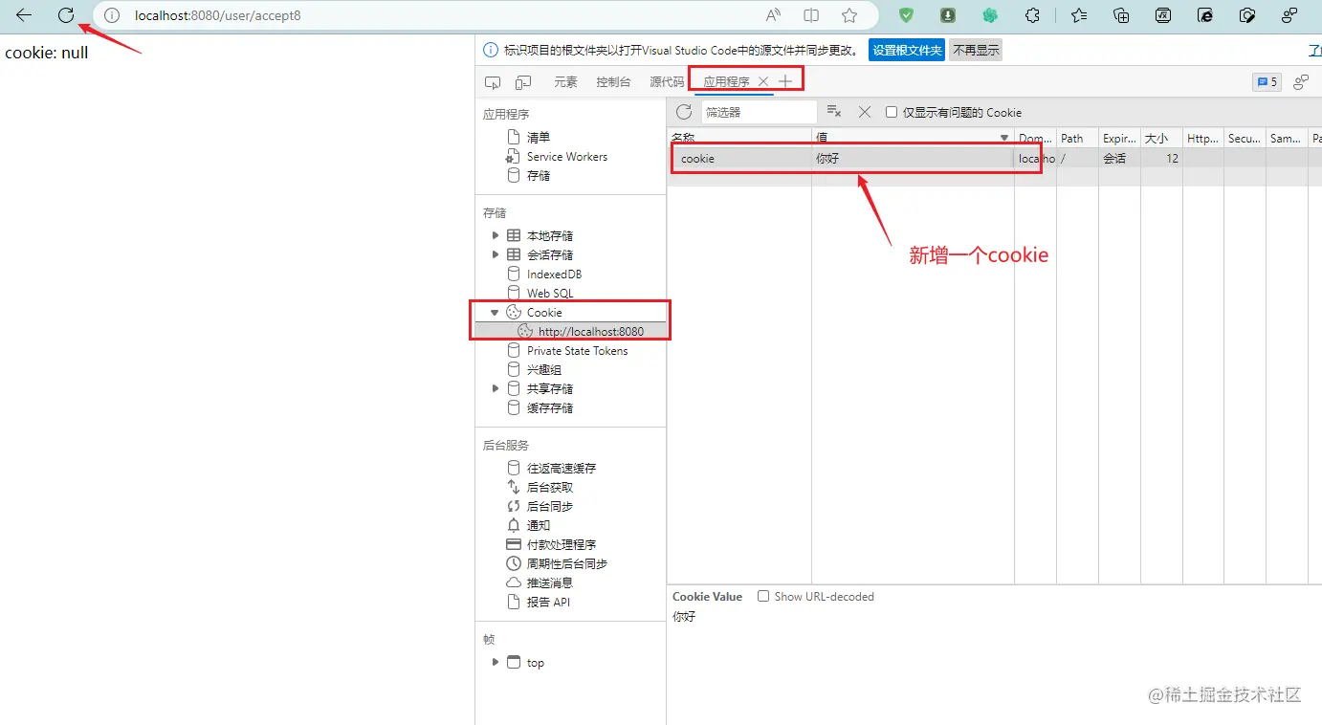Select http://localhost:8080 cookie entry

[x=591, y=331]
